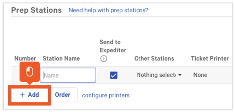Image resolution: width=235 pixels, height=112 pixels.
Task: Click the Ticket Printer column header
Action: click(x=210, y=58)
